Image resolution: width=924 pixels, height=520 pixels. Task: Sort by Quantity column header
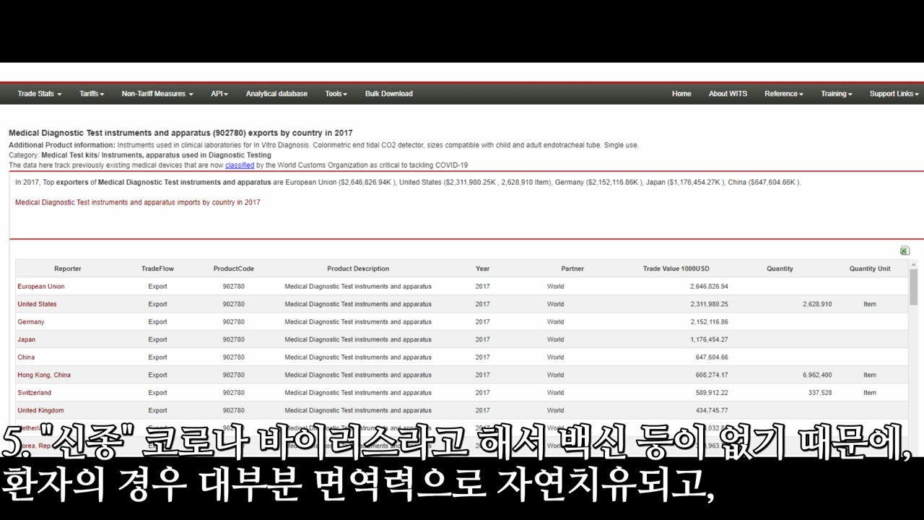780,269
